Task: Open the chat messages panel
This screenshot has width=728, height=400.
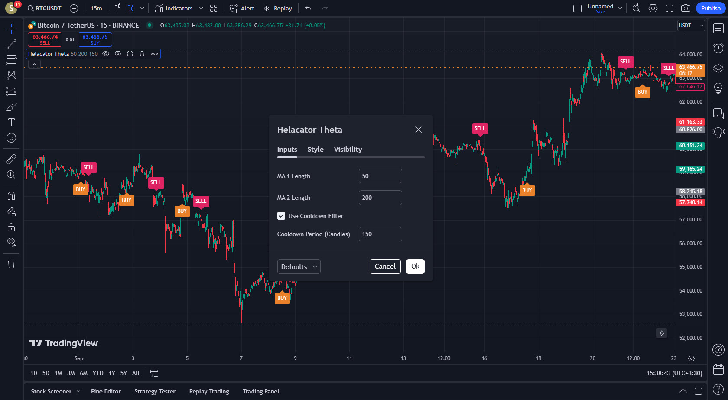Action: pyautogui.click(x=718, y=114)
